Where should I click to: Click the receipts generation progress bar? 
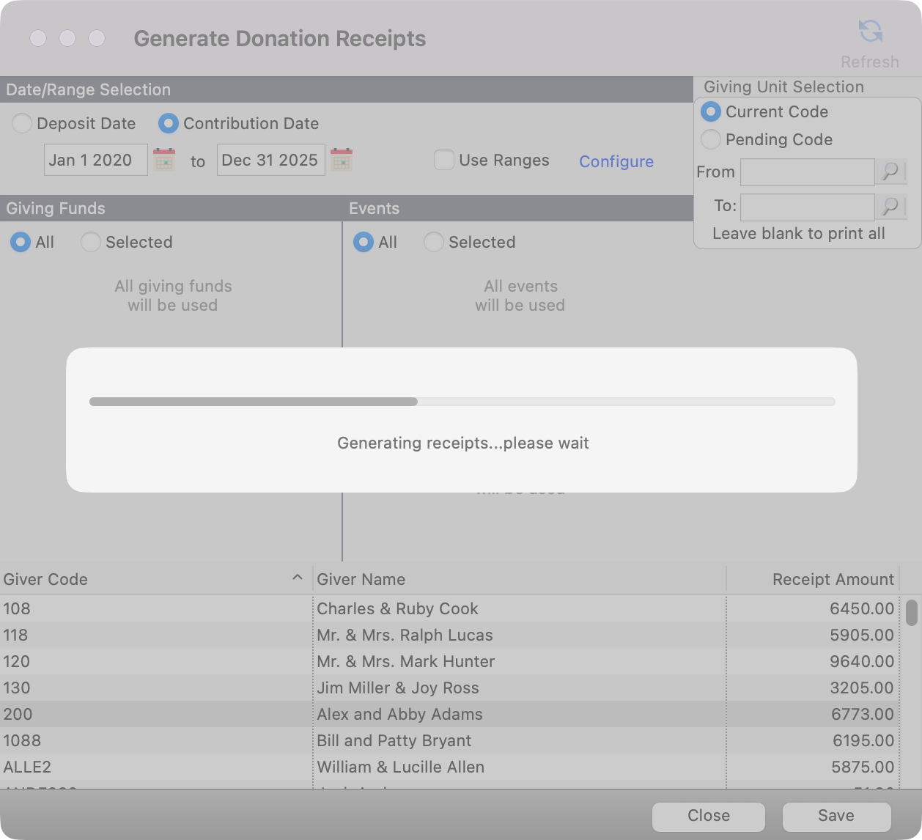(462, 402)
